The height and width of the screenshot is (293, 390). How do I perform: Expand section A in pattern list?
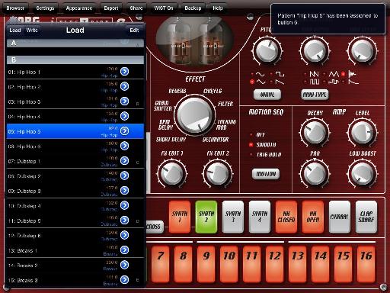75,43
